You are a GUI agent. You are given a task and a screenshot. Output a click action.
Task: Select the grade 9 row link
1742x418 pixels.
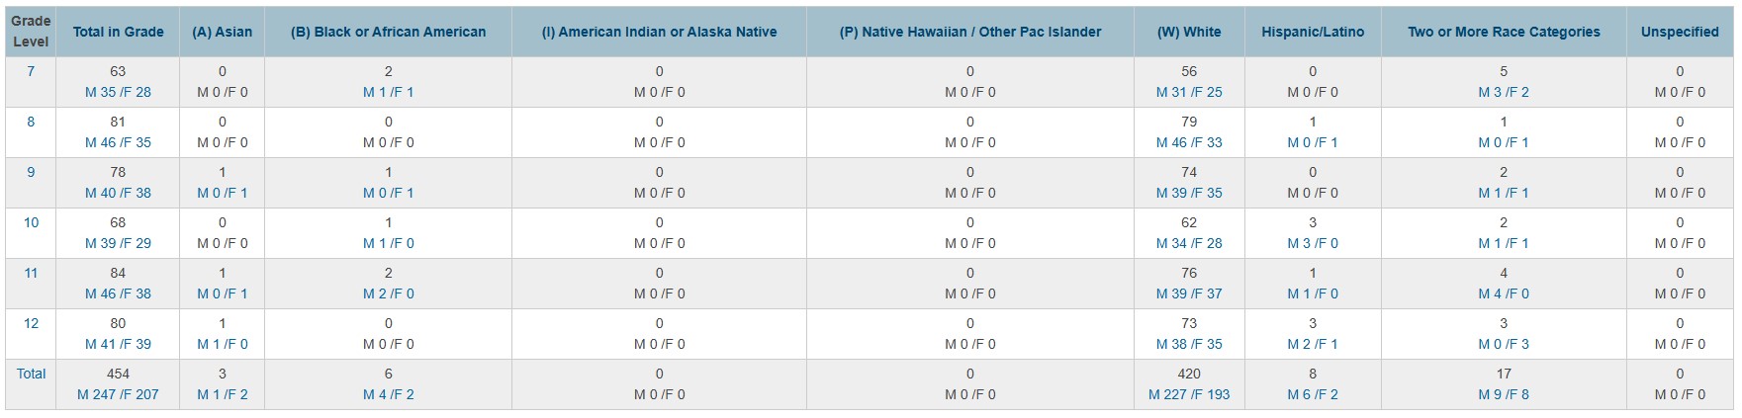click(31, 172)
